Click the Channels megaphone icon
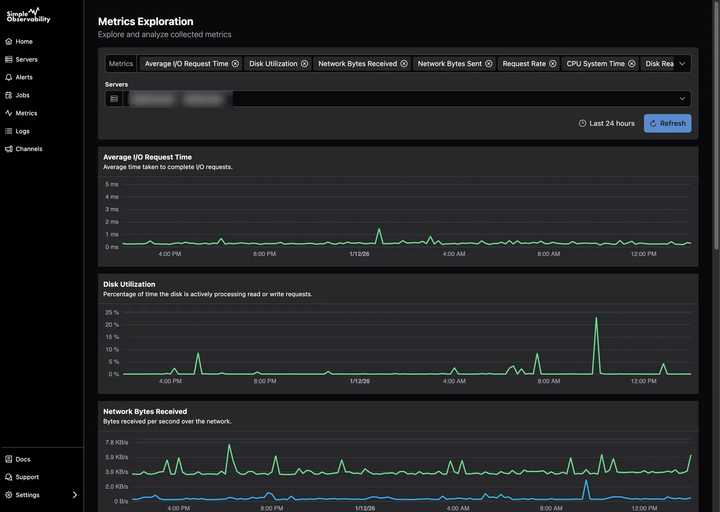The image size is (720, 512). pyautogui.click(x=8, y=149)
